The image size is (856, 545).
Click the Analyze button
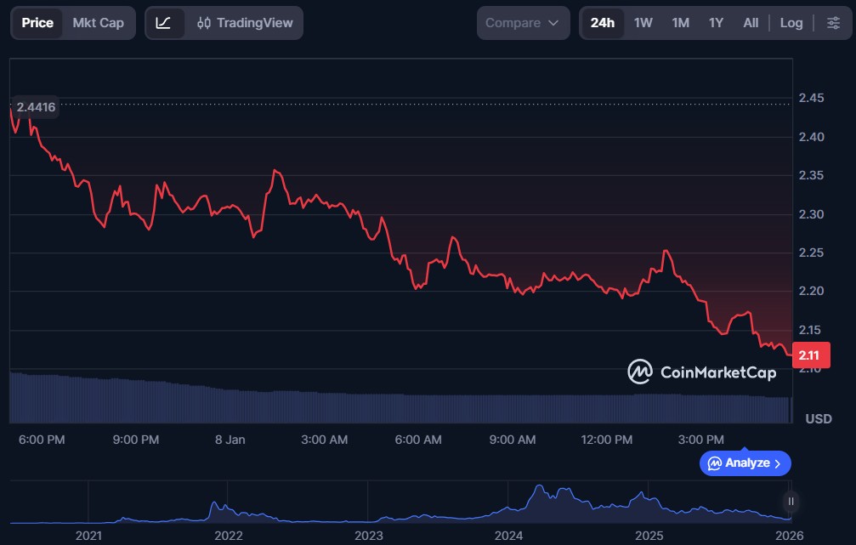(x=745, y=463)
